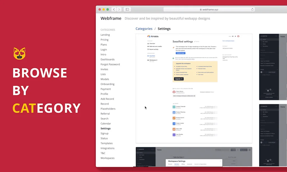Click the black Upgrade button in Airtable screenshot
Viewport: 287px width, 172px height.
179,79
